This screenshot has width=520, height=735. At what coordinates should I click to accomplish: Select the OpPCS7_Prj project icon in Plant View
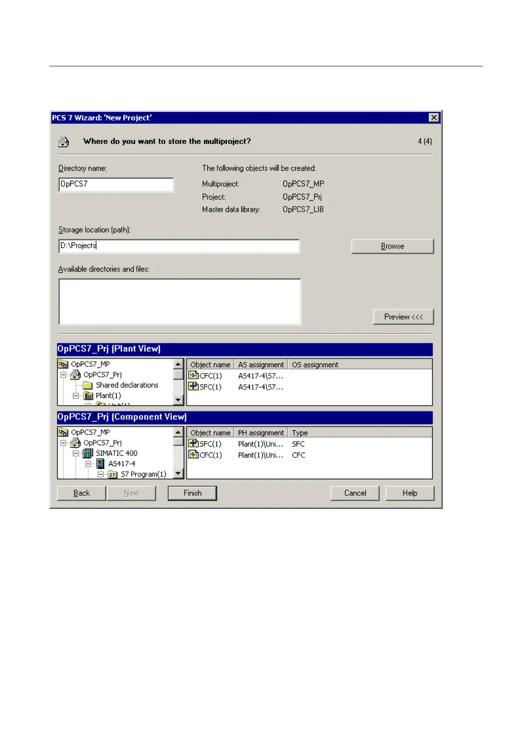pyautogui.click(x=76, y=374)
